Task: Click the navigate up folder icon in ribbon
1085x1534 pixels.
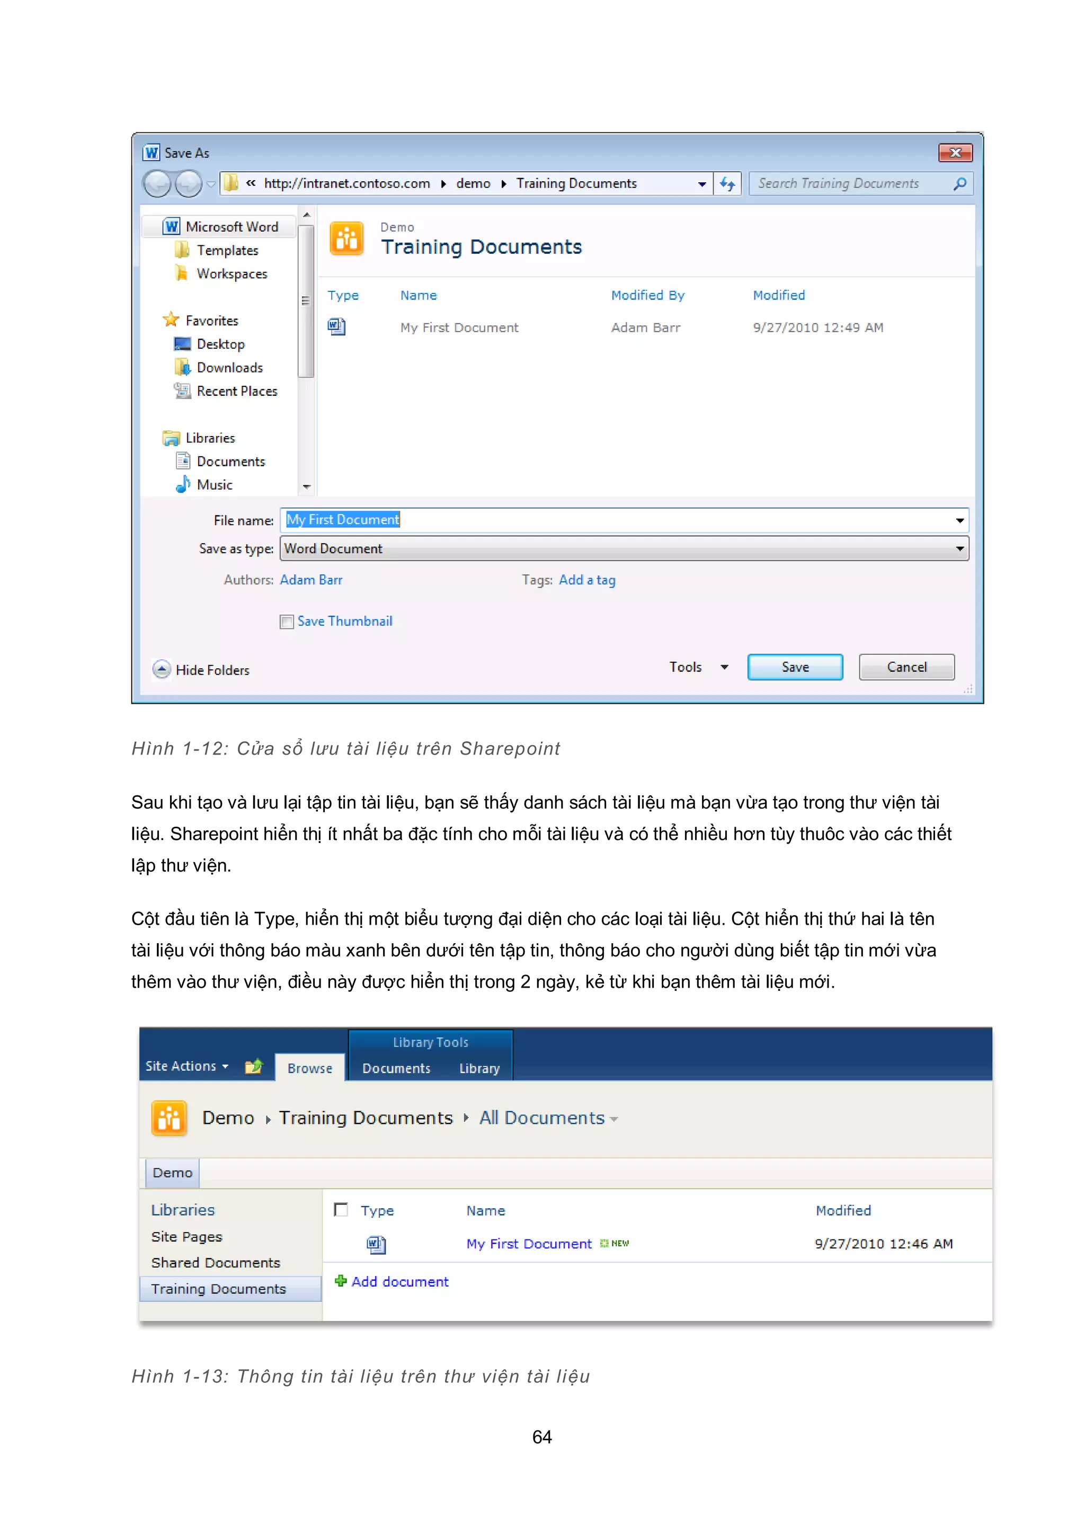Action: click(253, 1066)
